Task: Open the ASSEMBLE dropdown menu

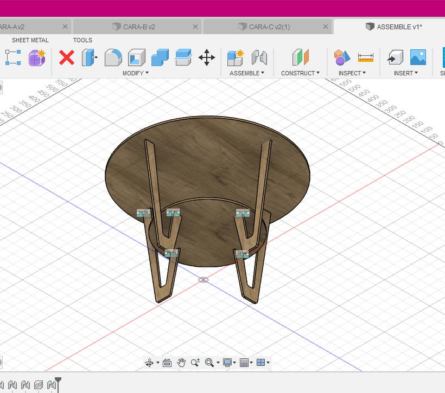Action: tap(247, 73)
